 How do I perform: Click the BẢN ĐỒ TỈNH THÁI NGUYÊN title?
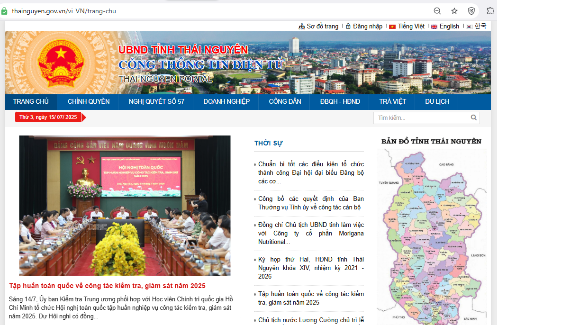coord(432,141)
